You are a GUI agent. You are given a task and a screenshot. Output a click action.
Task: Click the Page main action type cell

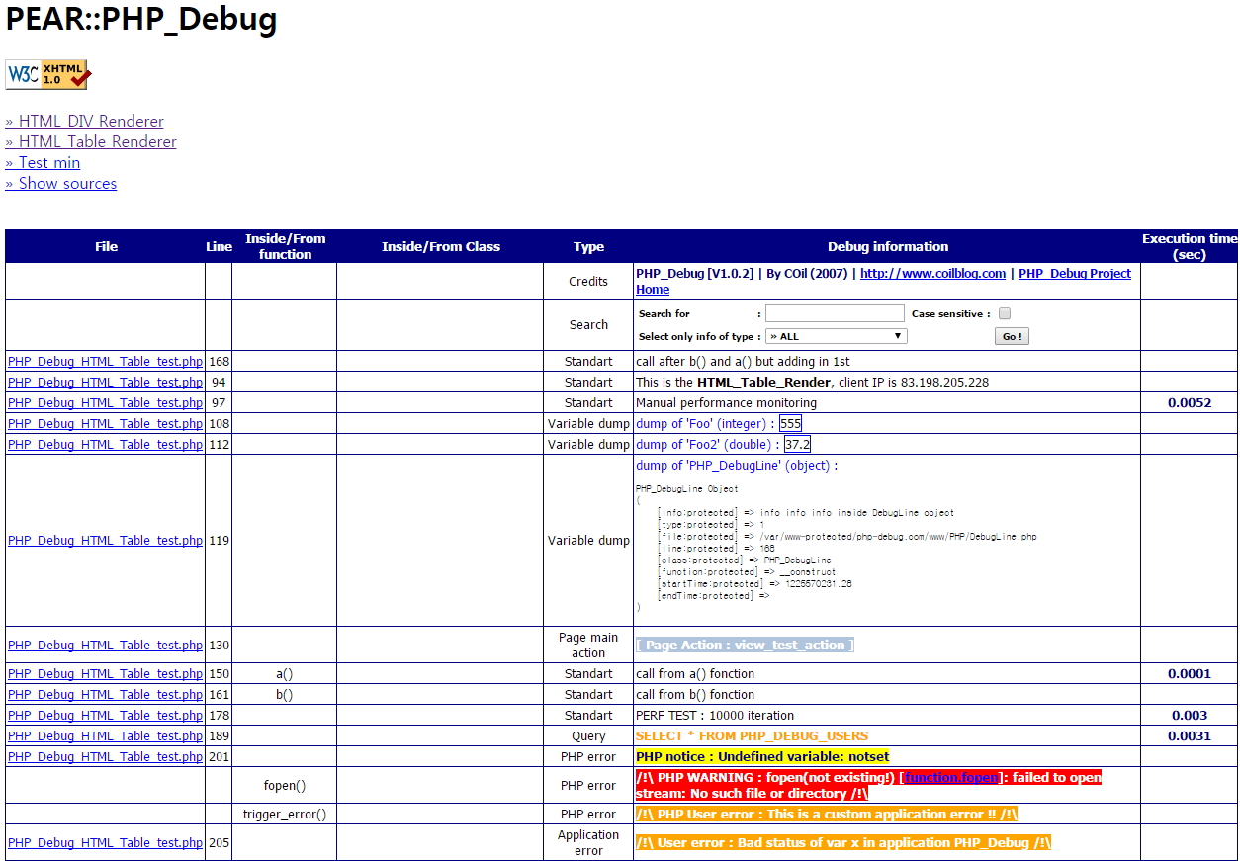588,646
